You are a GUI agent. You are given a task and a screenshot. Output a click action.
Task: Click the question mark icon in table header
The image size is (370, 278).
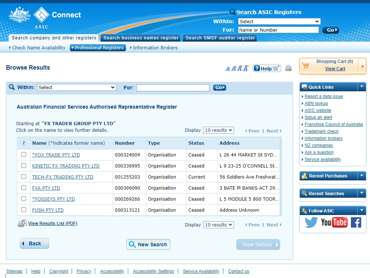pyautogui.click(x=24, y=143)
